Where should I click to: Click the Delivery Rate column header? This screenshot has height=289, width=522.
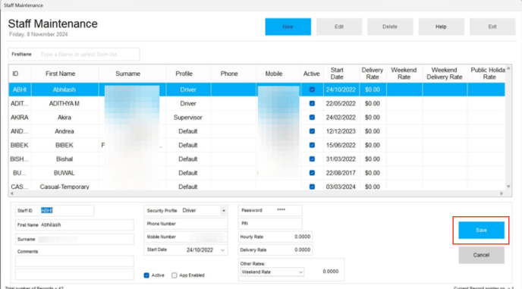click(373, 74)
